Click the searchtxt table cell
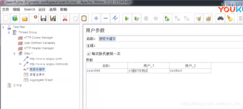243x109 pixels. (107, 71)
